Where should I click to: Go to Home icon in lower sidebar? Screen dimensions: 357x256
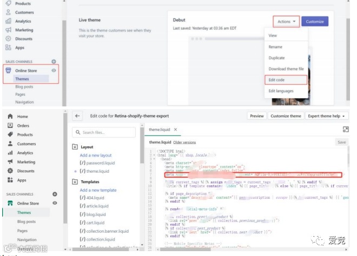(10, 117)
